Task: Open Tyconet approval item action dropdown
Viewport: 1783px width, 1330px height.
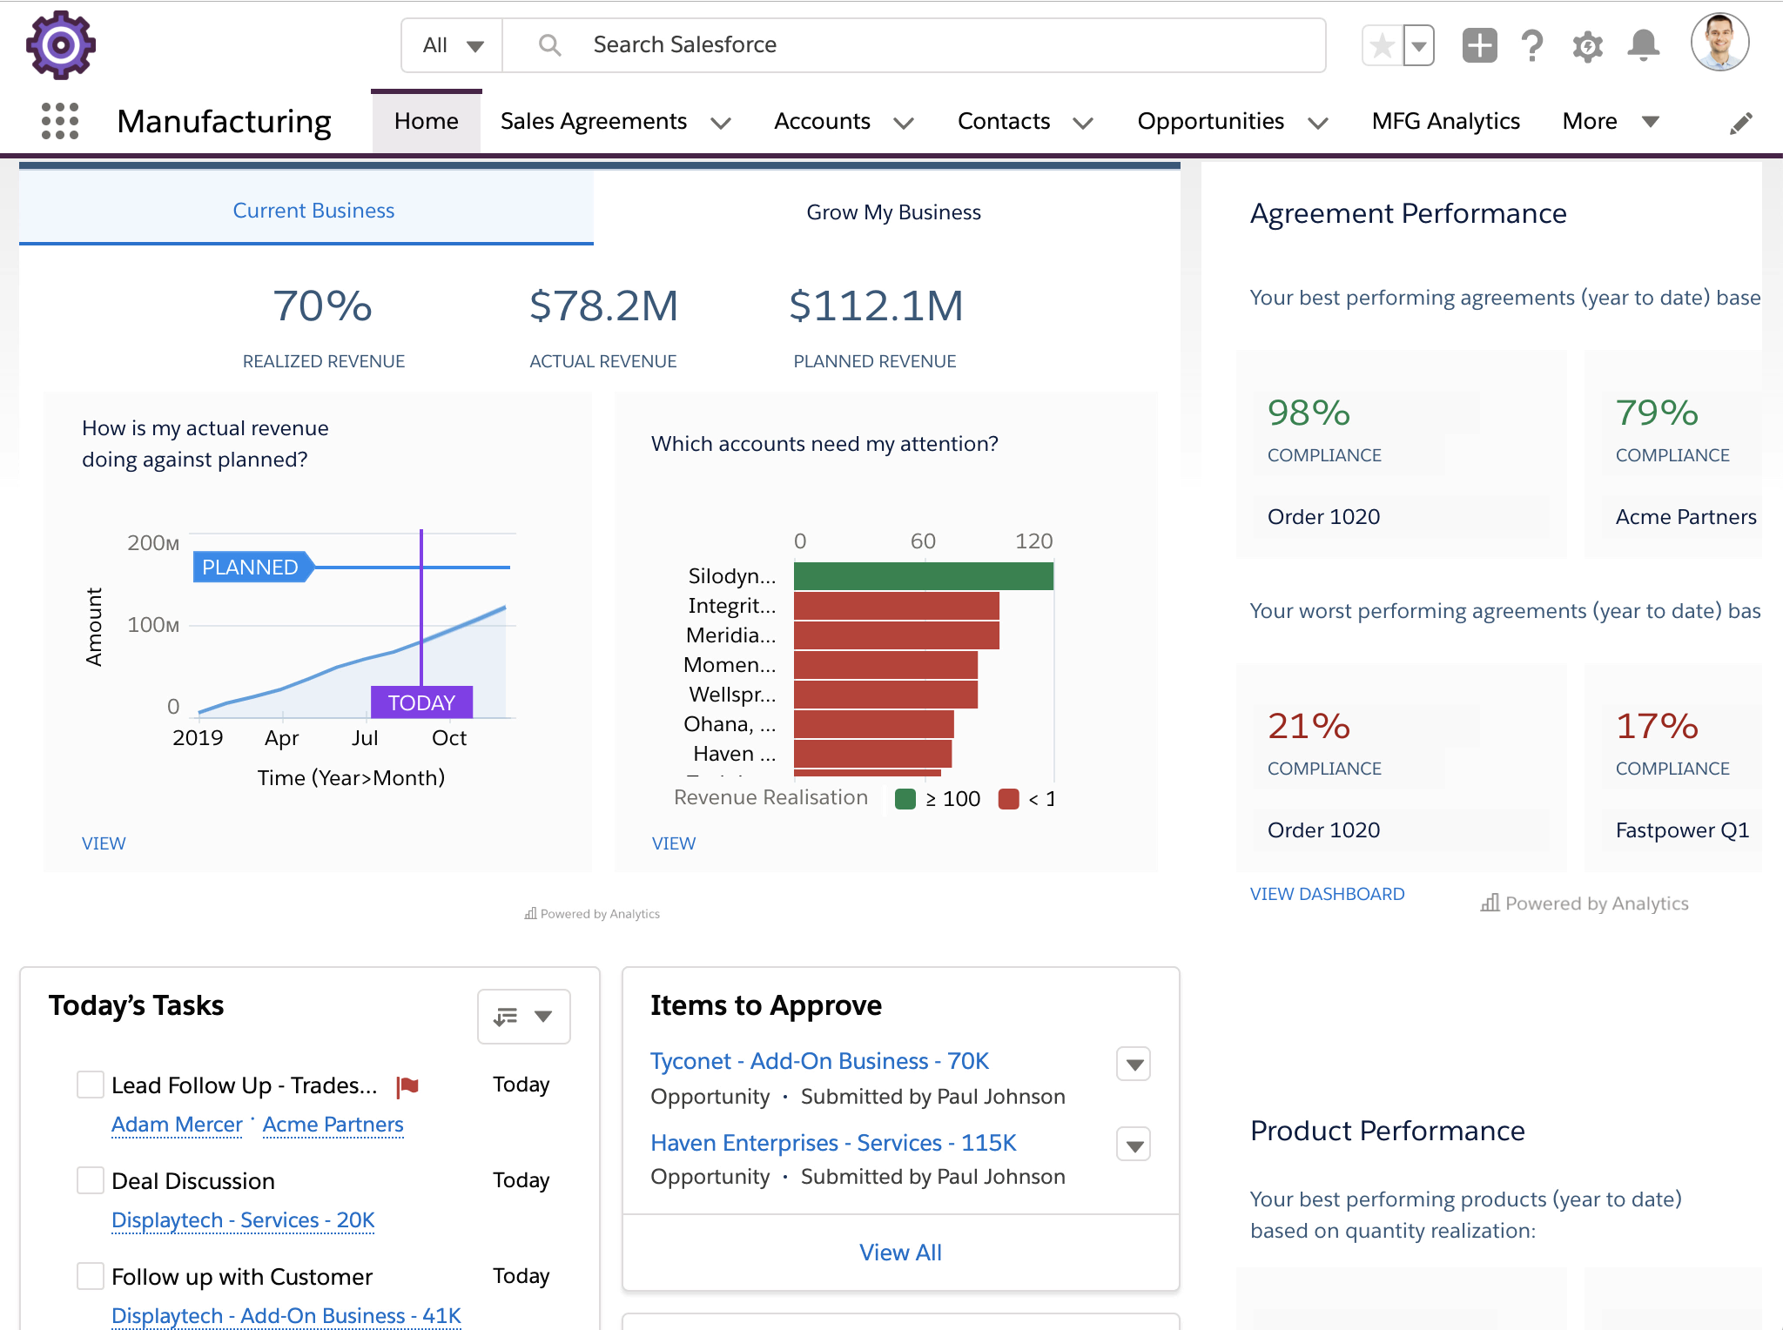Action: (x=1134, y=1064)
